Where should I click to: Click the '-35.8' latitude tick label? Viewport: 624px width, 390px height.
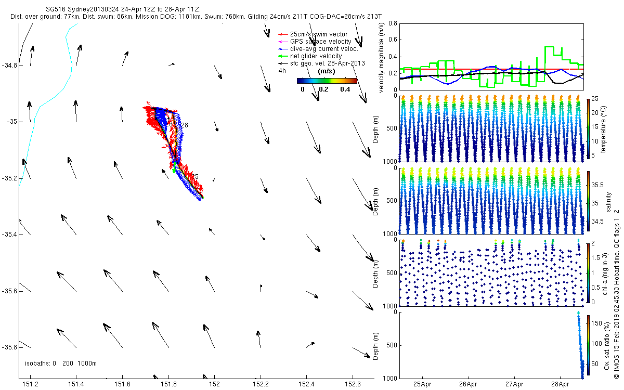[x=9, y=347]
